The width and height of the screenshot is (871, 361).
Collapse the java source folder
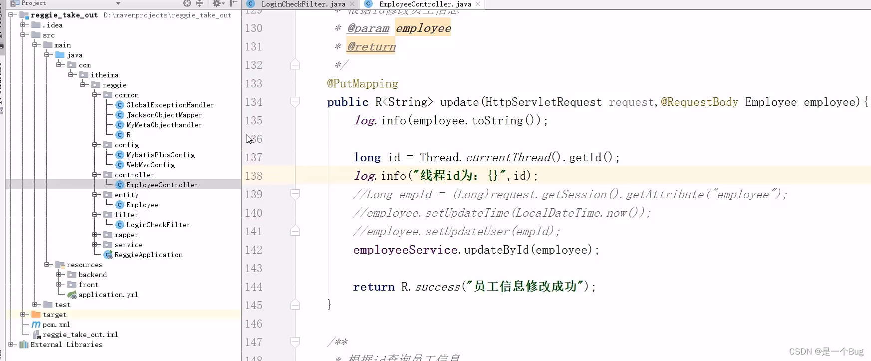(x=47, y=55)
